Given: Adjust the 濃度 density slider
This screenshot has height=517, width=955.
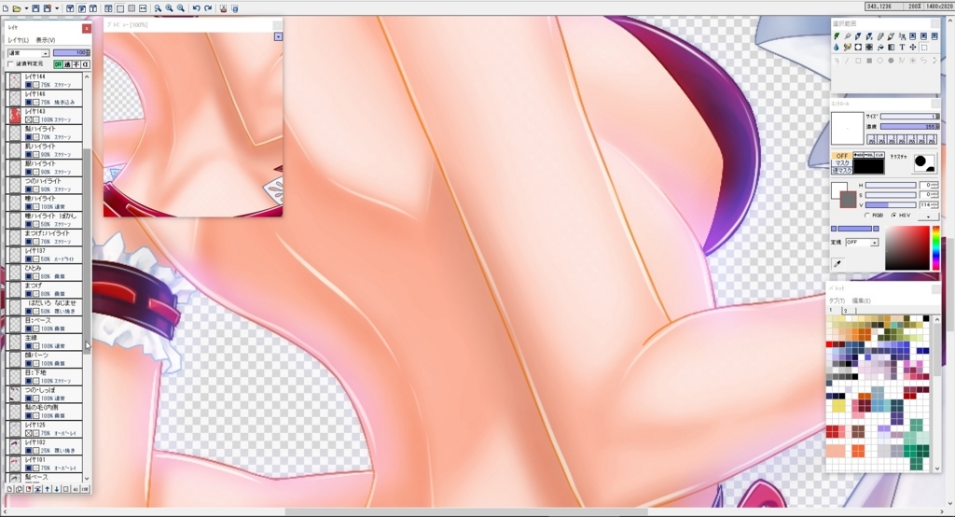Looking at the screenshot, I should click(x=909, y=126).
